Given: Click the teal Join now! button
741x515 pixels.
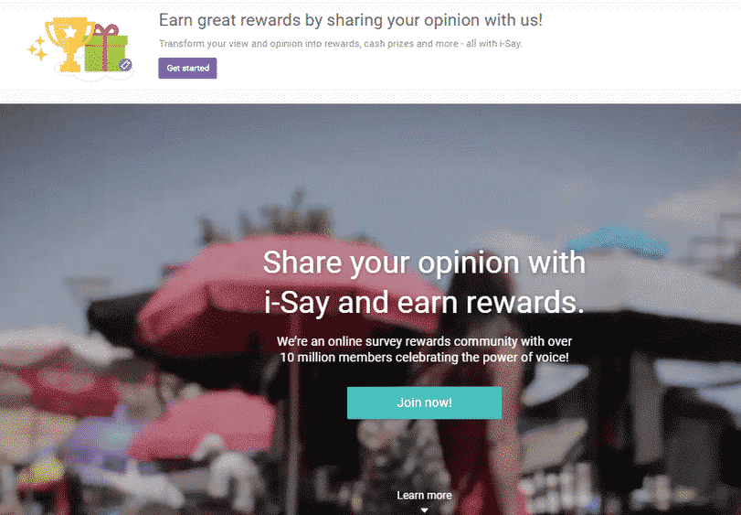Looking at the screenshot, I should (424, 402).
